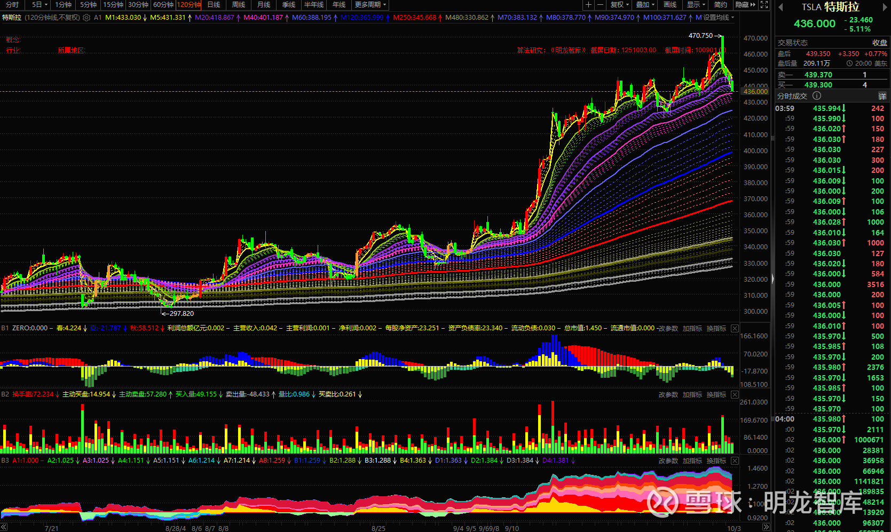Click 加指标 in the B1 panel
Screen dimensions: 891x532
coord(692,329)
